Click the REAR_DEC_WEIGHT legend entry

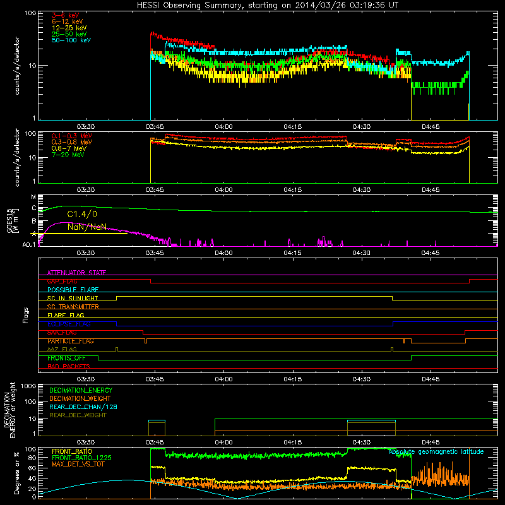click(78, 415)
